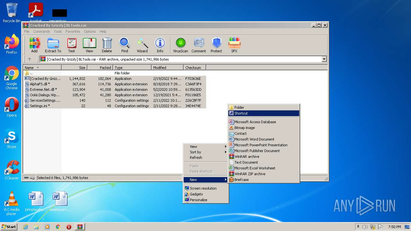Show archive Info
The height and width of the screenshot is (231, 411).
[160, 45]
